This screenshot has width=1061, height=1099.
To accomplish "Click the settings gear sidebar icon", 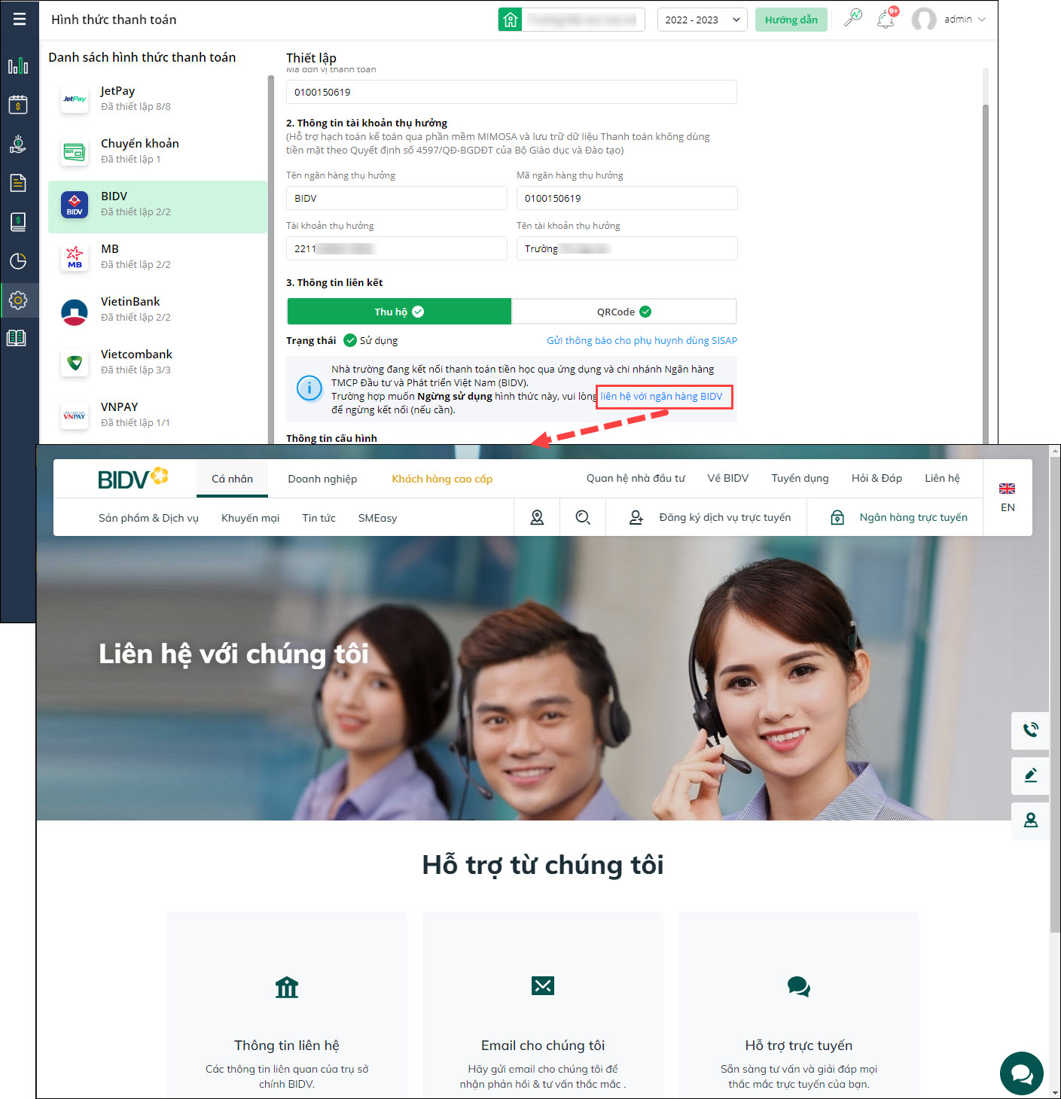I will pos(18,300).
